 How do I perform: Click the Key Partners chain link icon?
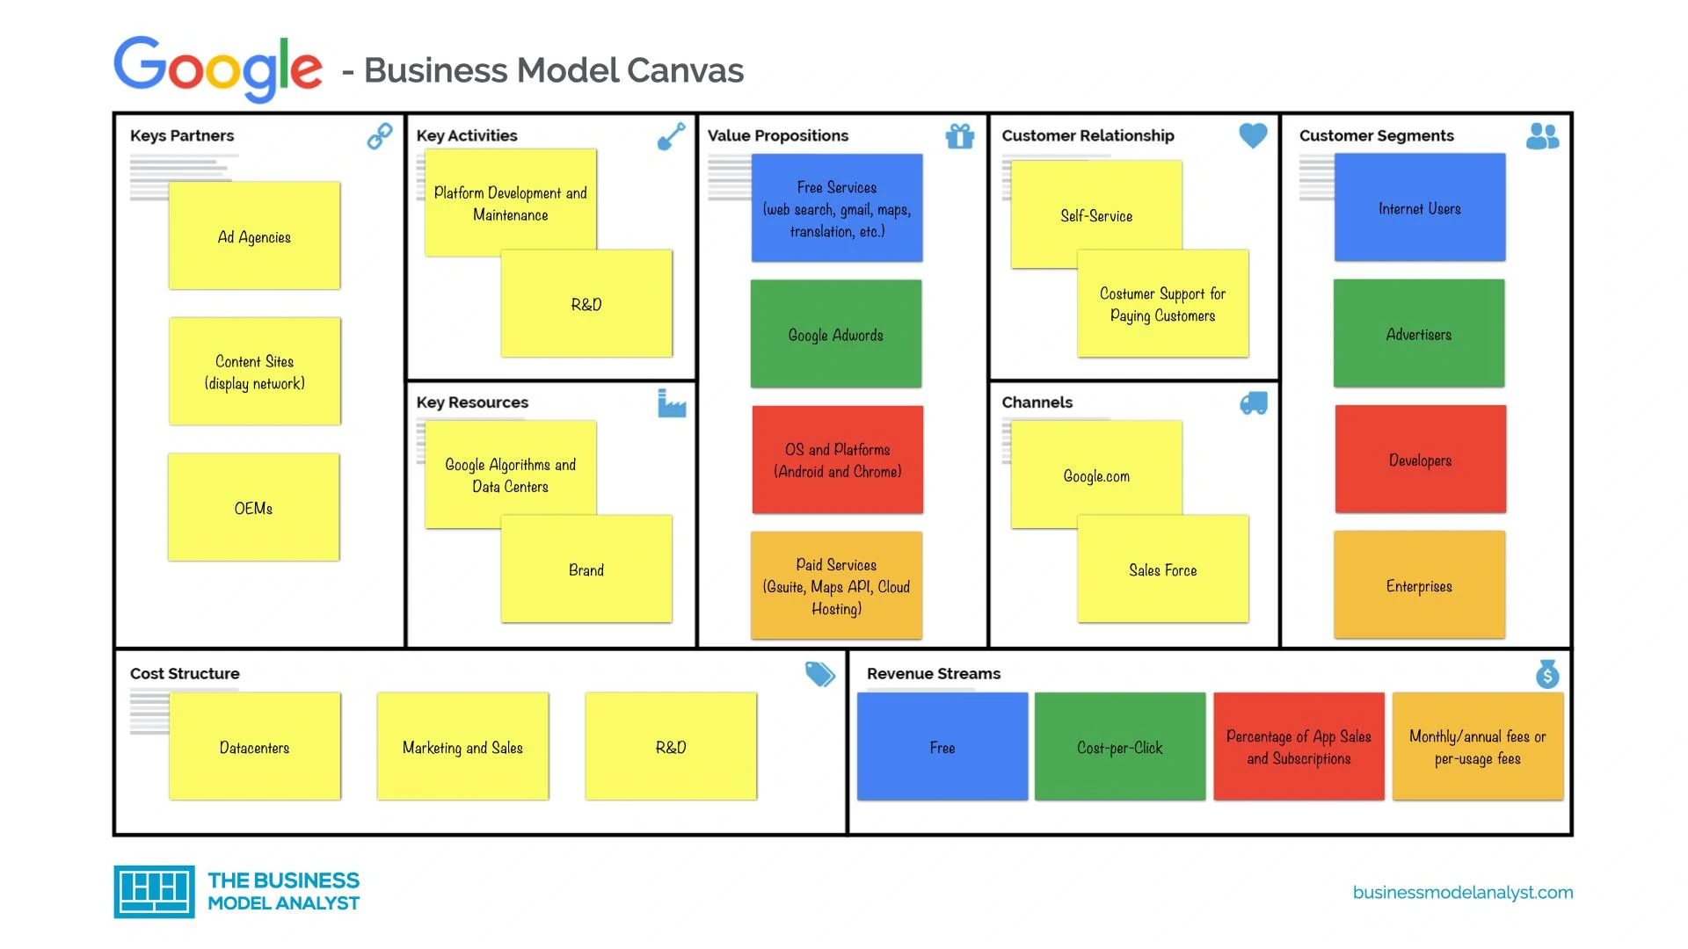pos(379,135)
